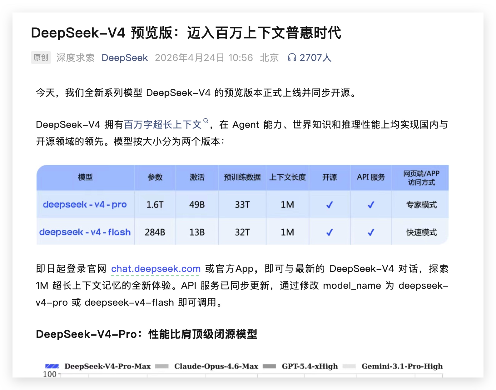Open the chat.deepseek.com link
The image size is (496, 390).
click(x=156, y=269)
